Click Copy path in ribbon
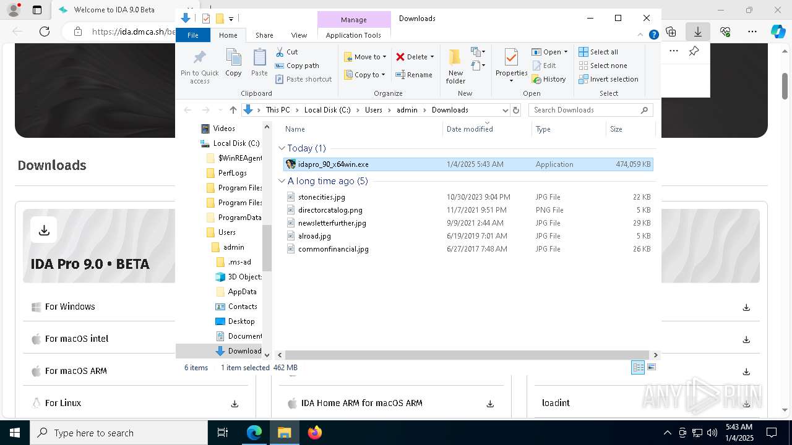This screenshot has width=792, height=445. tap(297, 66)
